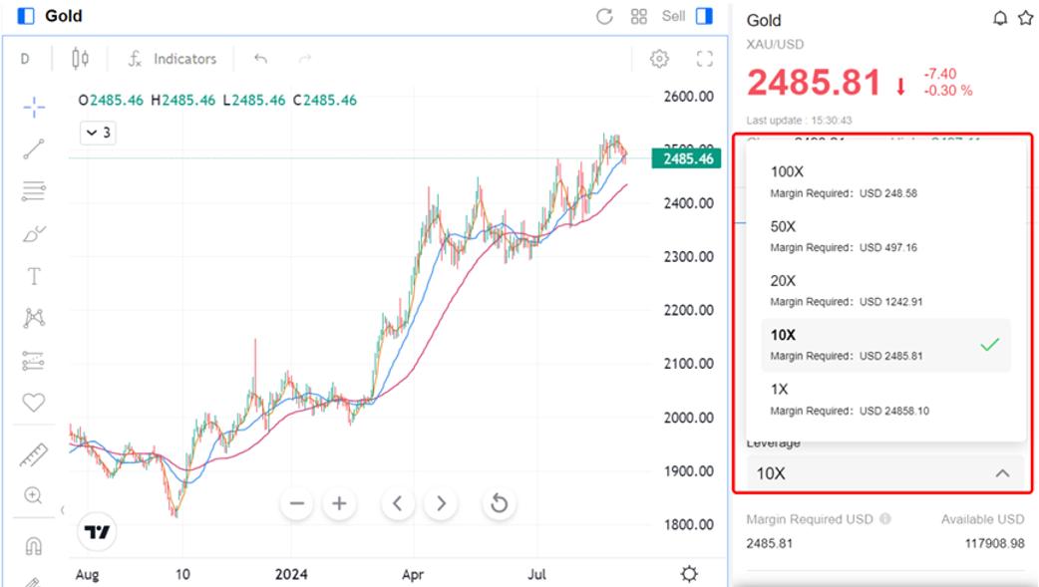Click the chart zoom out minus button

296,503
